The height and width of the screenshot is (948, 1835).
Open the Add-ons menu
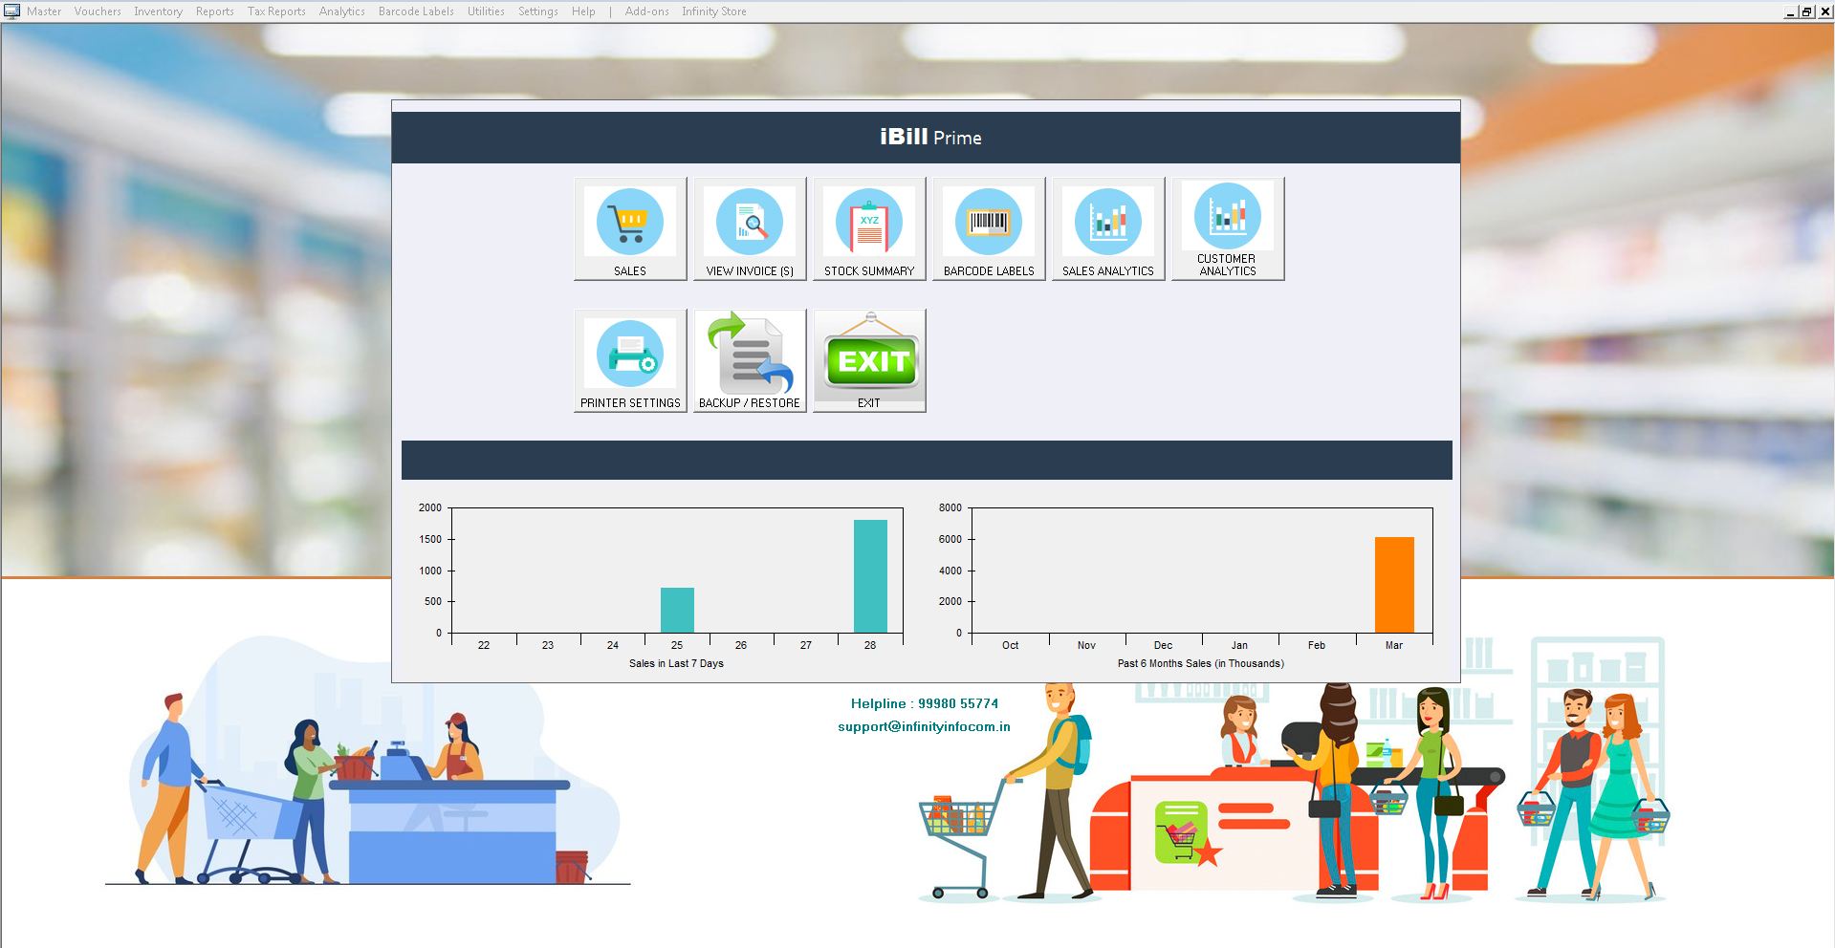[x=647, y=11]
